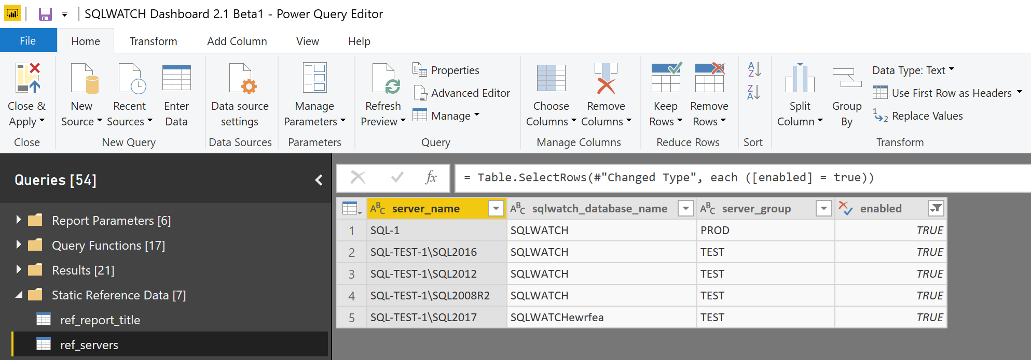Switch to the Home tab
The image size is (1031, 360).
(x=86, y=41)
